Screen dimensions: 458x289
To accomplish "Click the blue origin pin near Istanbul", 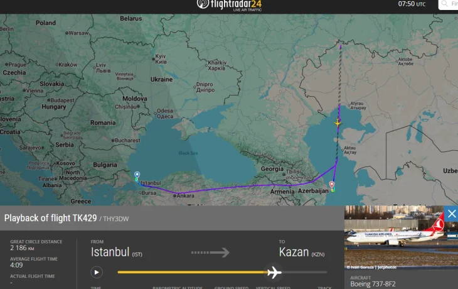I will click(x=137, y=175).
